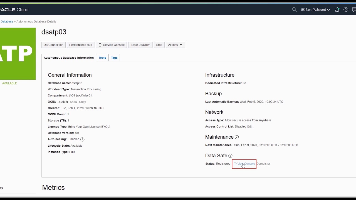Click the Metrics section heading
356x200 pixels.
point(53,187)
